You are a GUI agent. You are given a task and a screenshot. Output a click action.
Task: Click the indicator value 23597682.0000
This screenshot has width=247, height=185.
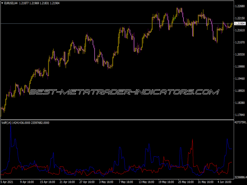coord(40,123)
